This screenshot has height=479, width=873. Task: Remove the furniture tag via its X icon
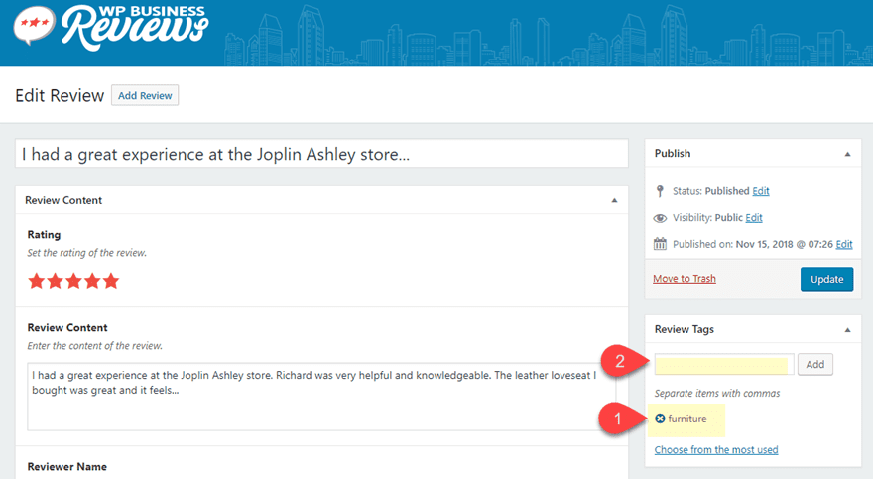[x=660, y=419]
